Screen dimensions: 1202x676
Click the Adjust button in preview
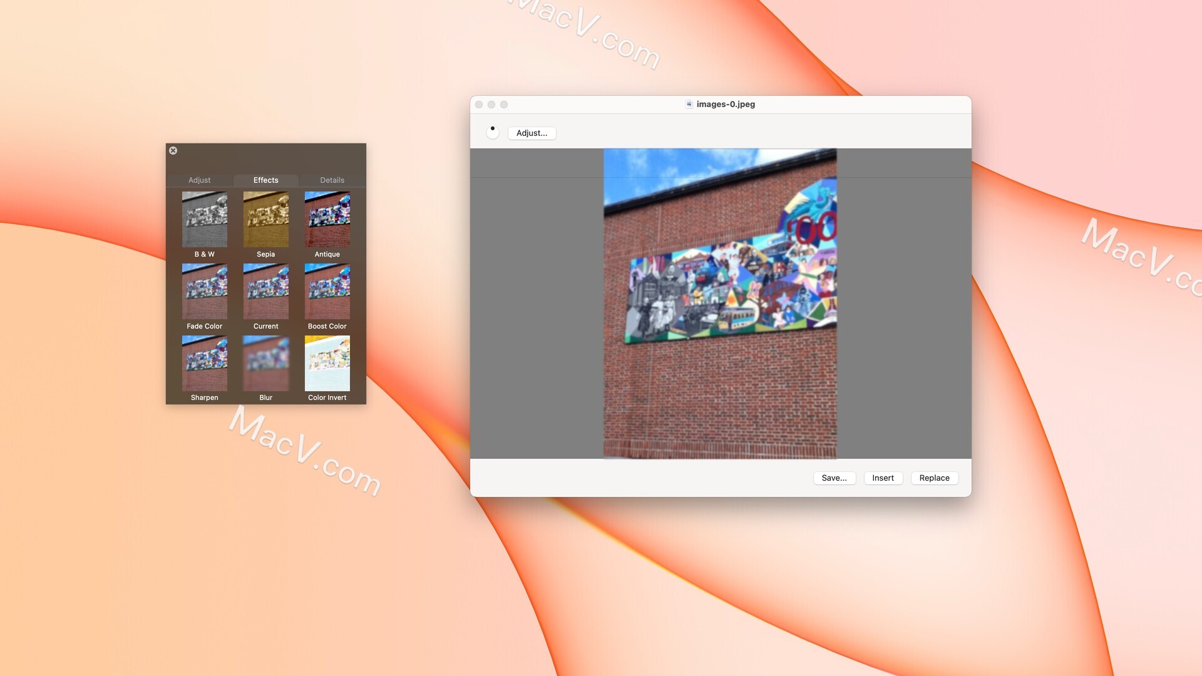pyautogui.click(x=532, y=133)
